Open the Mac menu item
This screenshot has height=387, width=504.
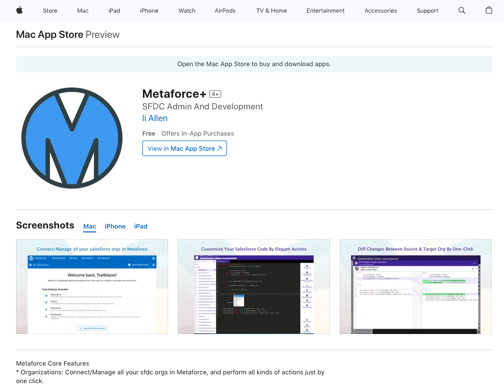pos(83,11)
